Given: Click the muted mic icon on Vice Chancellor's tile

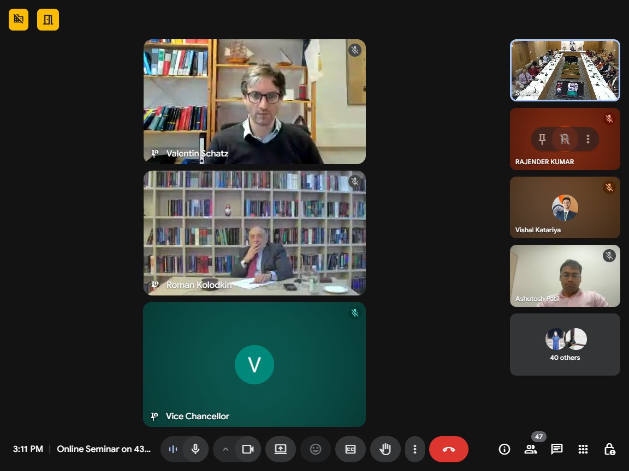Looking at the screenshot, I should 354,313.
